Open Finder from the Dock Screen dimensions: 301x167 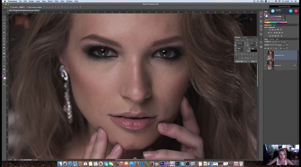[60, 164]
